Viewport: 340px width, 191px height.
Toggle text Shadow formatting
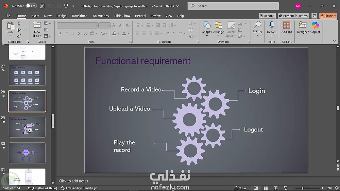pyautogui.click(x=79, y=33)
